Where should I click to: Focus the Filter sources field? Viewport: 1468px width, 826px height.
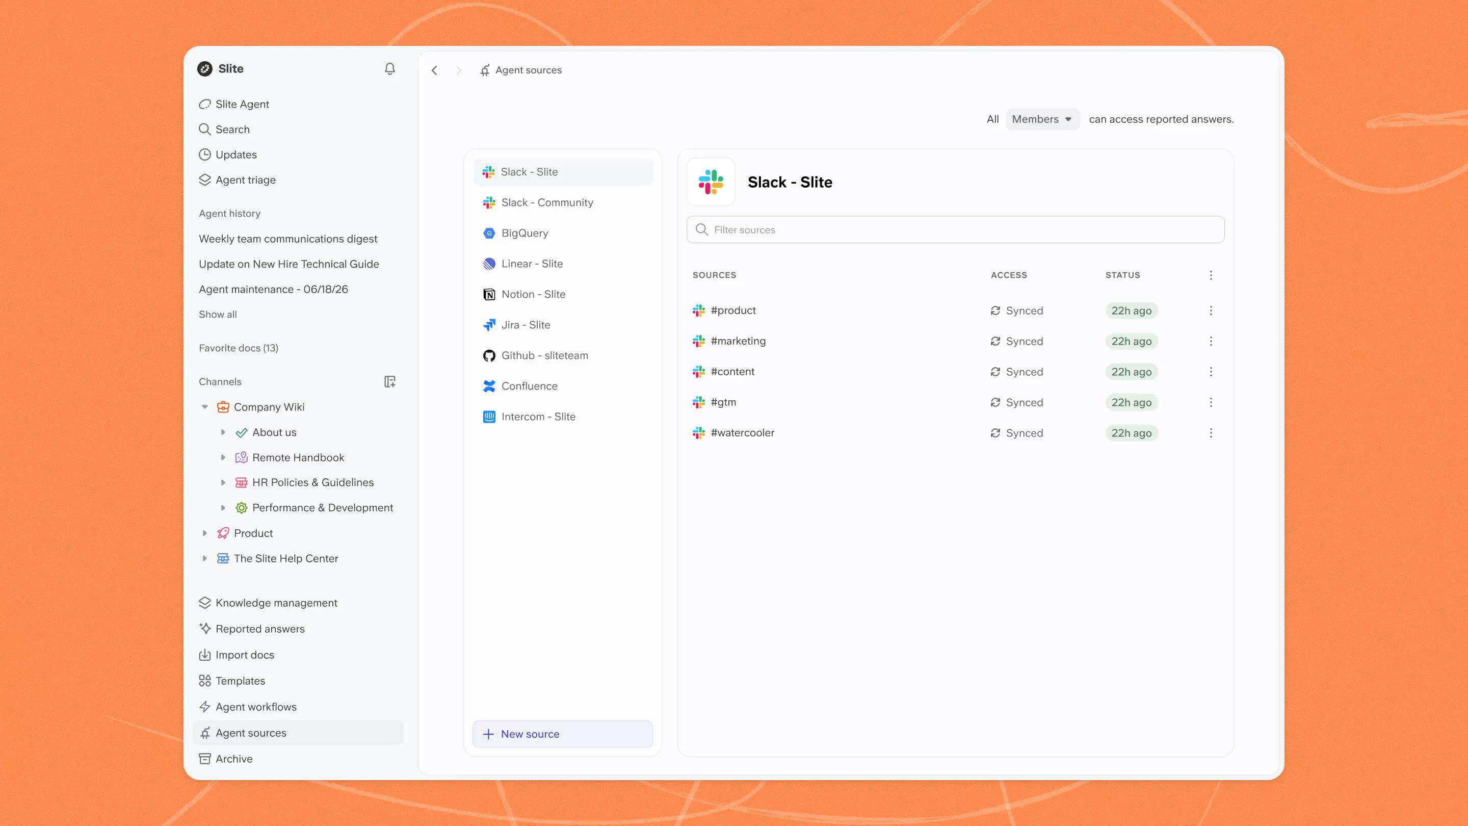(x=956, y=230)
